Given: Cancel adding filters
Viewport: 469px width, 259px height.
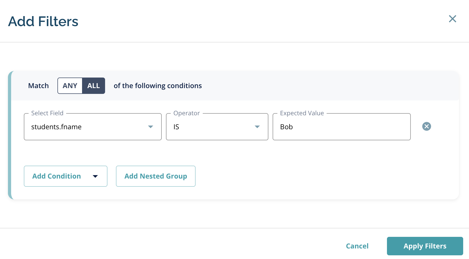Looking at the screenshot, I should pyautogui.click(x=357, y=246).
